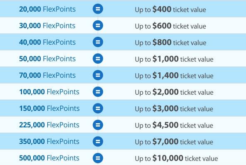Image resolution: width=246 pixels, height=165 pixels.
Task: Click the equals icon in the 30,000 FlexPoints row
Action: coord(98,25)
